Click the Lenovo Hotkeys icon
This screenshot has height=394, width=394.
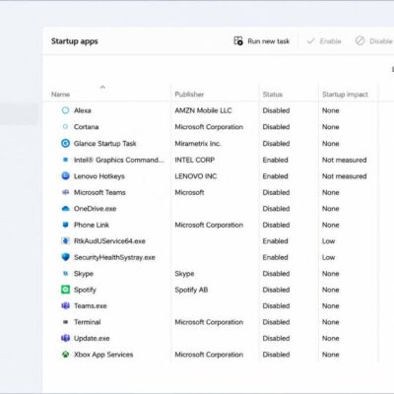pyautogui.click(x=65, y=176)
